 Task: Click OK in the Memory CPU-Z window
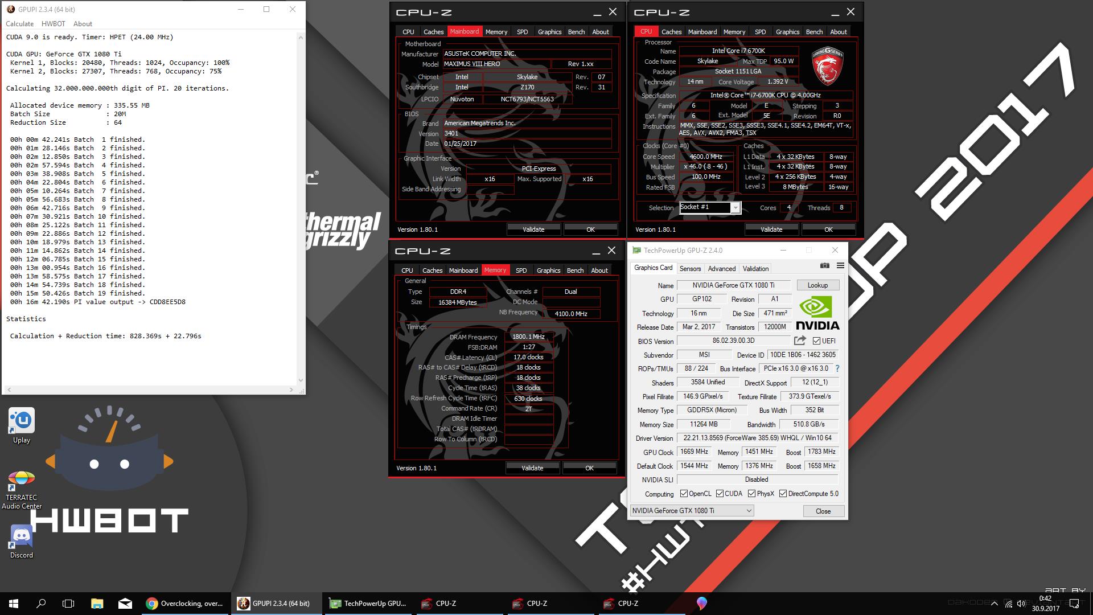[x=589, y=468]
